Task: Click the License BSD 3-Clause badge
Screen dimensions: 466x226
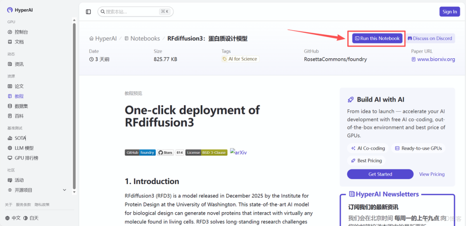Action: (x=207, y=152)
